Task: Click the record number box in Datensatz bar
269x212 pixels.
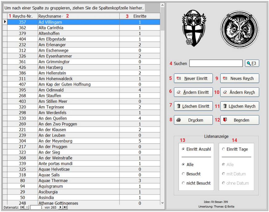Action: (x=37, y=207)
